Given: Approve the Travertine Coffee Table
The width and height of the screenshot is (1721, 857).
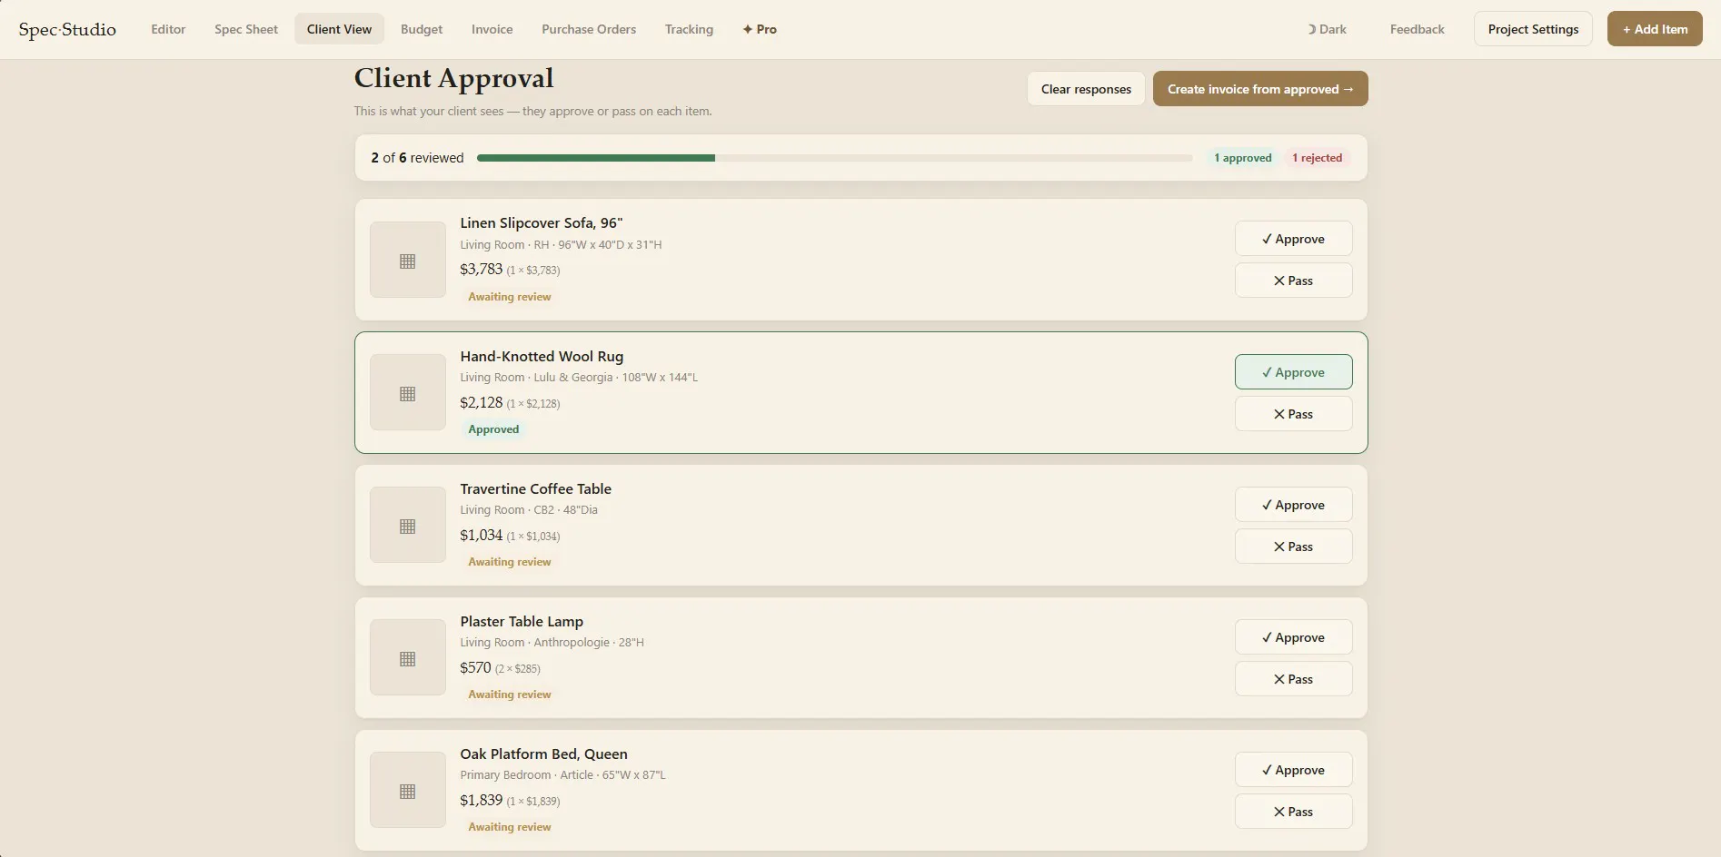Looking at the screenshot, I should [1293, 505].
